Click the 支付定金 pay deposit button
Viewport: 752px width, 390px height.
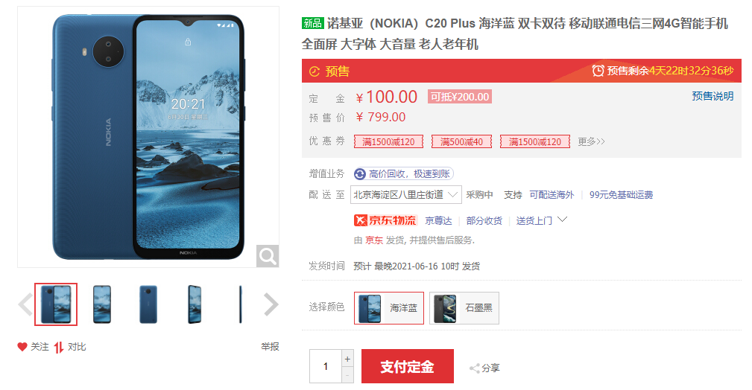[x=408, y=366]
